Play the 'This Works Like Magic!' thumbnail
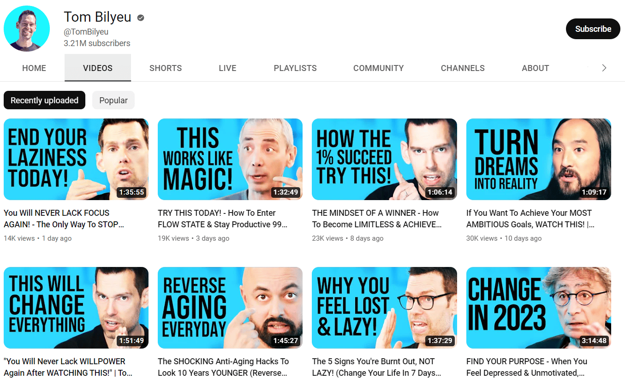The height and width of the screenshot is (379, 625). click(230, 159)
